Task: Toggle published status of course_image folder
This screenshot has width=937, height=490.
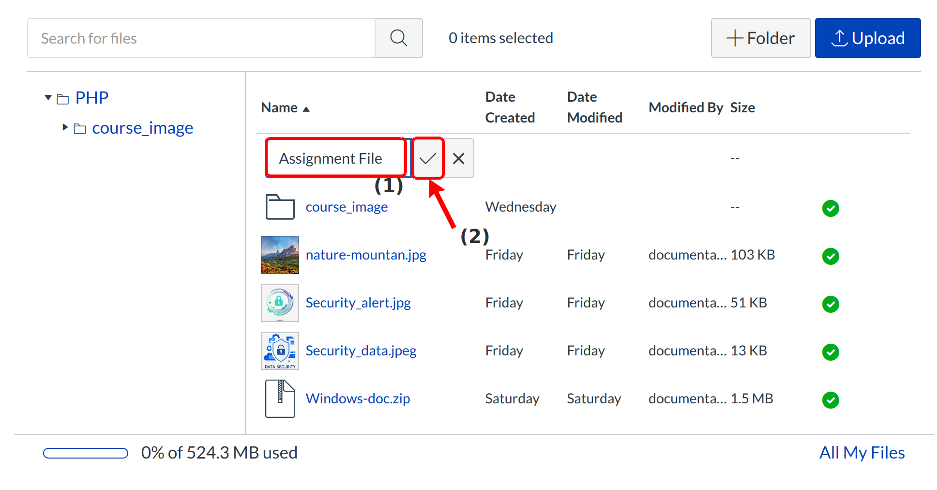Action: (830, 208)
